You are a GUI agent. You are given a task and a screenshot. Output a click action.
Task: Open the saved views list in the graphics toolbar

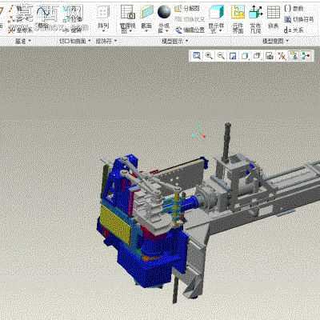click(x=257, y=56)
